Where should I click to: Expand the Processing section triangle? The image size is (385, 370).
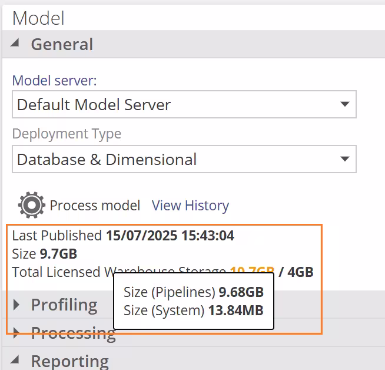[x=16, y=333]
